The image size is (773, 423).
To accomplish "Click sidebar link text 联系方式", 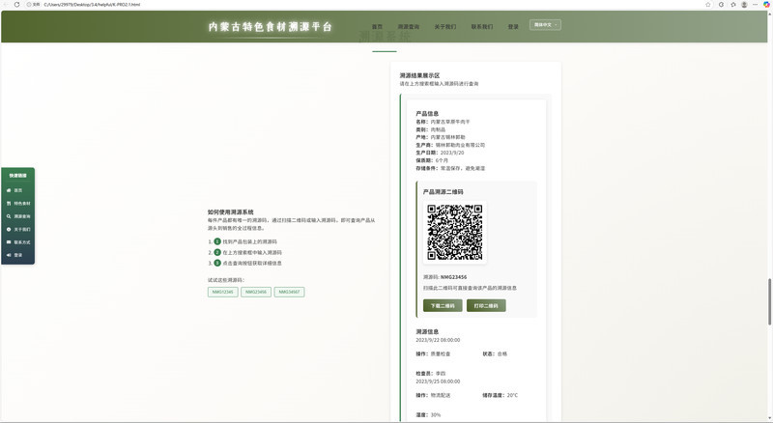I will [22, 242].
